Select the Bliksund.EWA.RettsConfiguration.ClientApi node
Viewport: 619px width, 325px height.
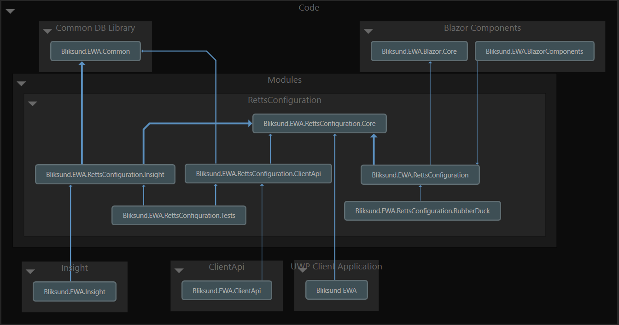[258, 173]
